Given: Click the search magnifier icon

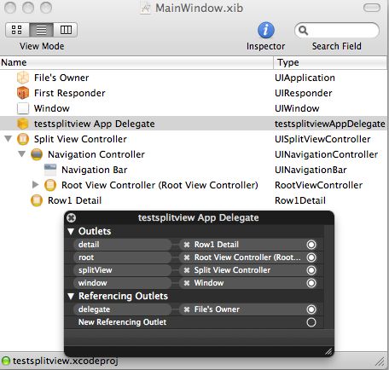Looking at the screenshot, I should (x=303, y=30).
